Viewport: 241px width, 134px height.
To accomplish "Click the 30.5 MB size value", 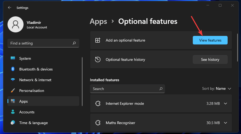I will (213, 123).
